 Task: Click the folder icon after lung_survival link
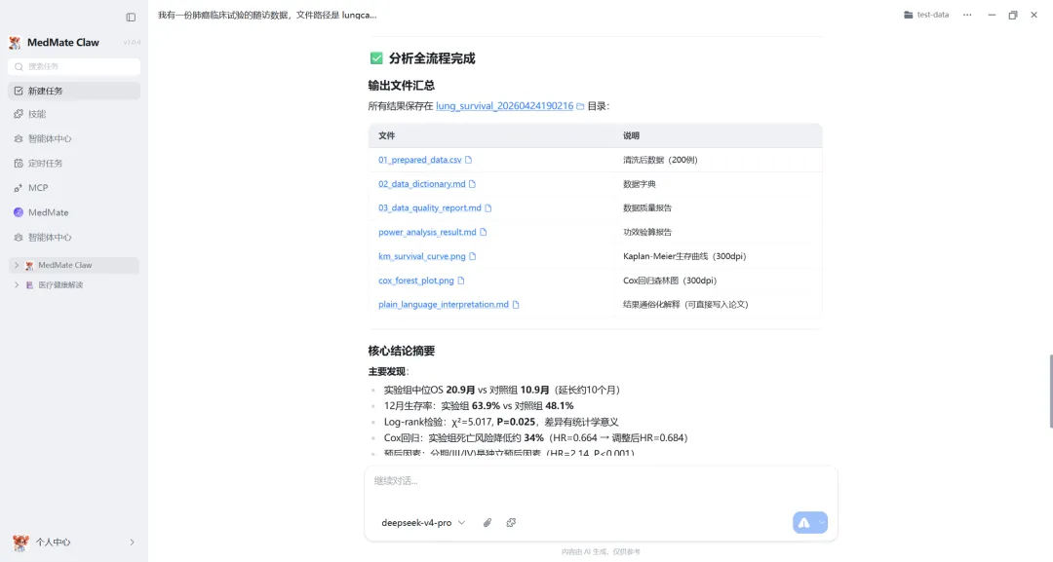(580, 106)
